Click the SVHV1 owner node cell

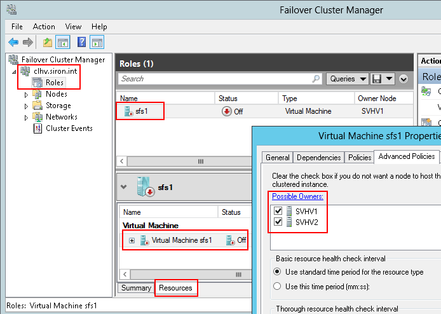click(x=372, y=111)
